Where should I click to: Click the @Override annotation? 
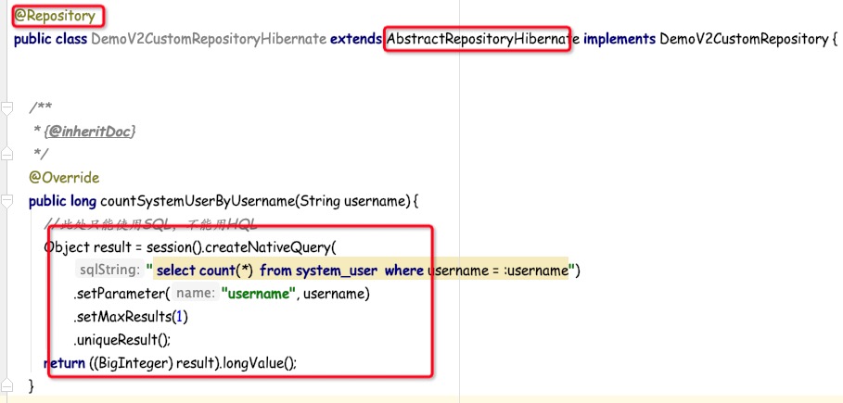[64, 177]
